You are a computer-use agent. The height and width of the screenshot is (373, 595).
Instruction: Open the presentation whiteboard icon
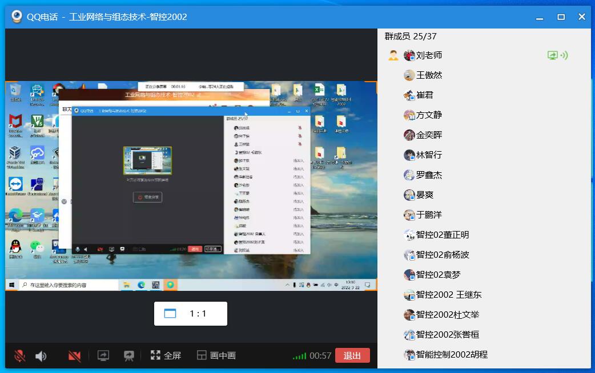[129, 355]
